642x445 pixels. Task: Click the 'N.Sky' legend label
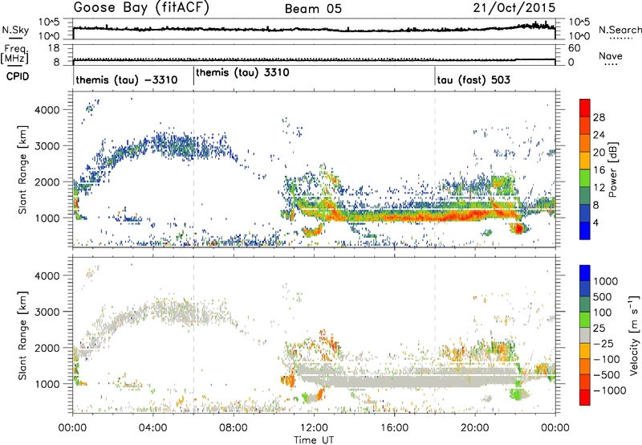click(x=15, y=30)
